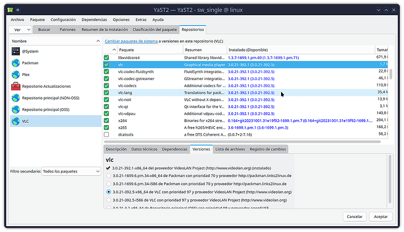Open the lower Dependencias details tab
Image resolution: width=404 pixels, height=232 pixels.
174,149
